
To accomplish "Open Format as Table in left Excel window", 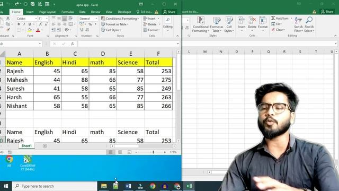I will point(115,24).
